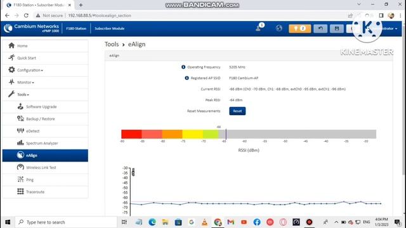Open Backup / Restore tool
This screenshot has width=406, height=228.
click(x=45, y=118)
